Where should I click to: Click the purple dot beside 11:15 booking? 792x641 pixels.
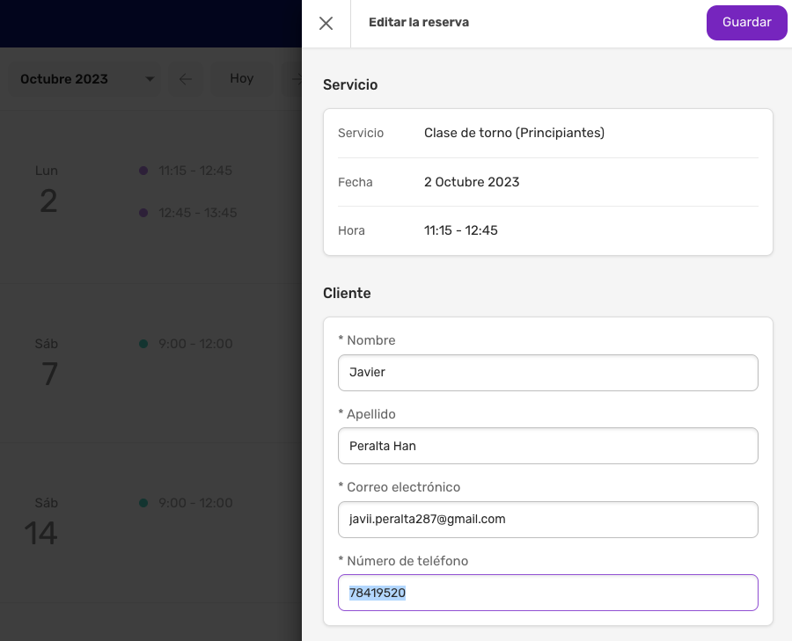click(143, 171)
